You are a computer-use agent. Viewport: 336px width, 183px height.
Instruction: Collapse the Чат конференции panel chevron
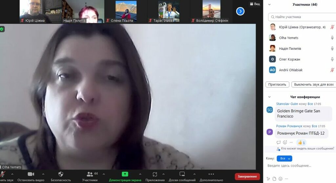(269, 97)
